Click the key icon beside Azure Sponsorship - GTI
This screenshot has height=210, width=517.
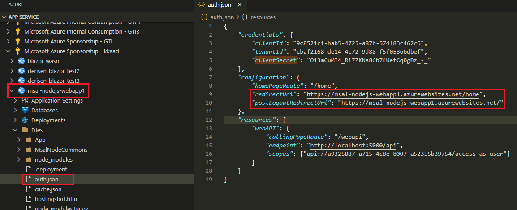(18, 42)
